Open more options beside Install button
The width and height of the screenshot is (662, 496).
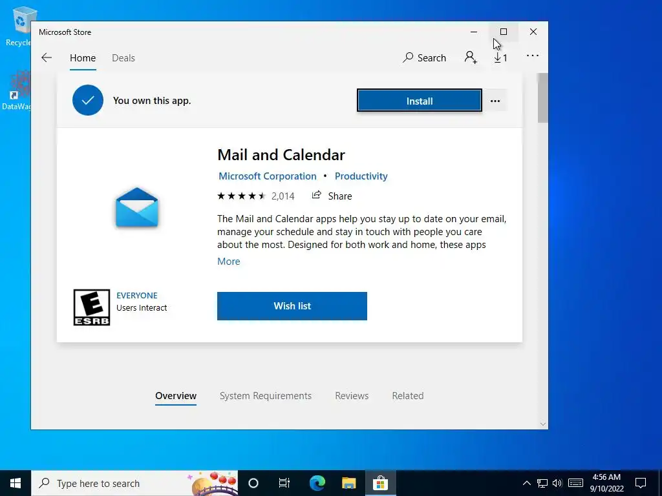pyautogui.click(x=495, y=101)
